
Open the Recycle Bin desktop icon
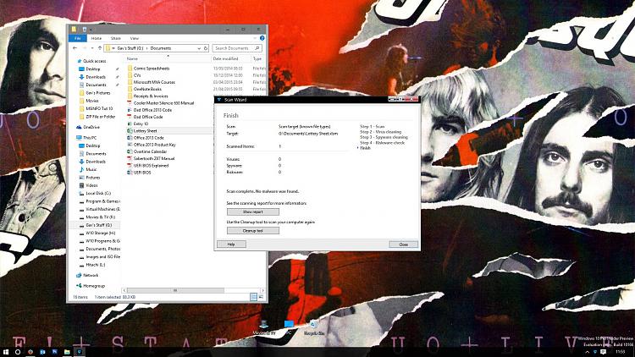(x=314, y=328)
